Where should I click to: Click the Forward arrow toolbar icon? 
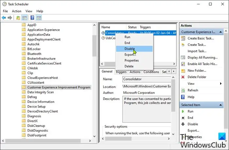point(10,18)
